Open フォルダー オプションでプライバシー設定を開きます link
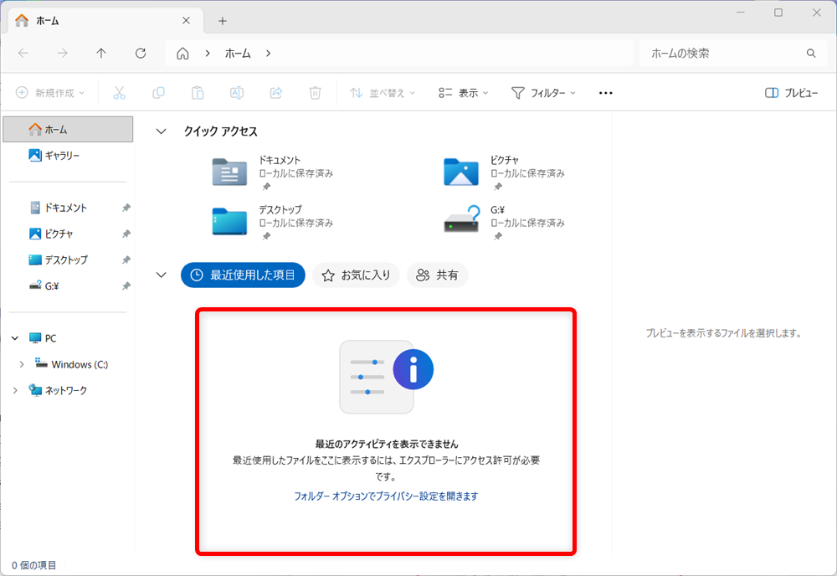 click(385, 494)
